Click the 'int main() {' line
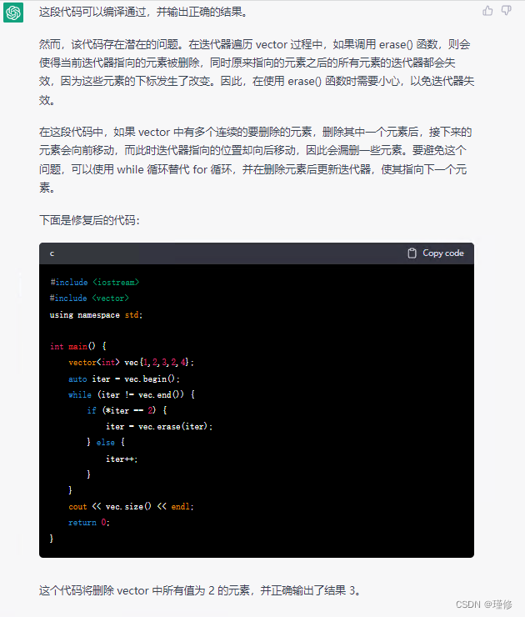The height and width of the screenshot is (617, 525). point(77,346)
